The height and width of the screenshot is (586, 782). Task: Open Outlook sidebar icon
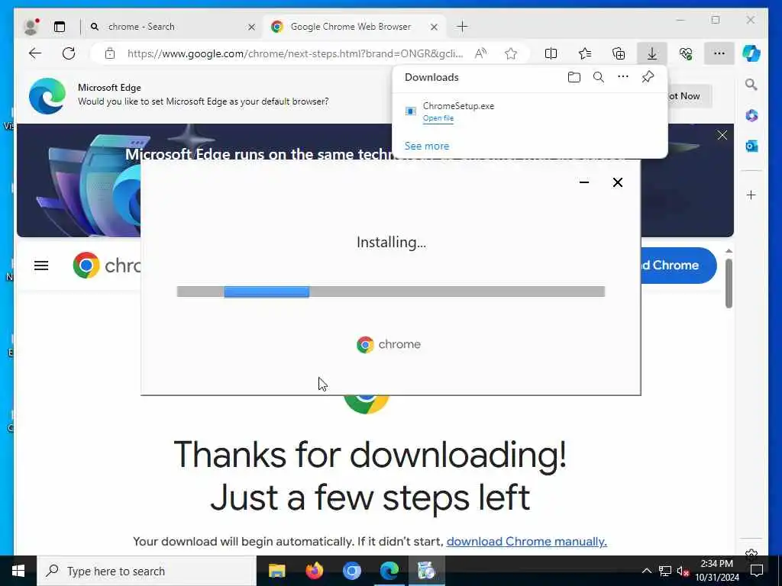[751, 146]
